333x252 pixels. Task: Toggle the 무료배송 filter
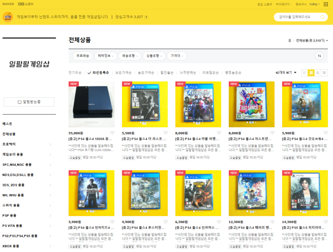[83, 56]
